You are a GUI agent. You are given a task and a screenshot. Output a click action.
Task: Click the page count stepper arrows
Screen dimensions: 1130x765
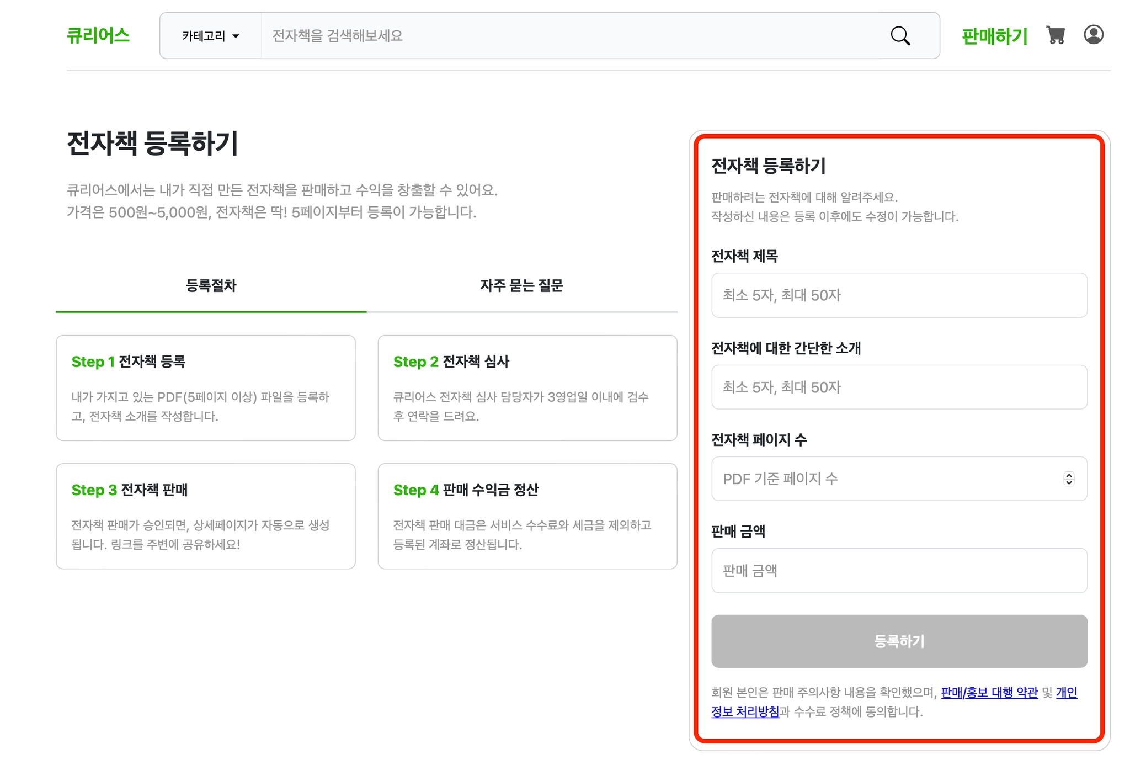point(1069,479)
